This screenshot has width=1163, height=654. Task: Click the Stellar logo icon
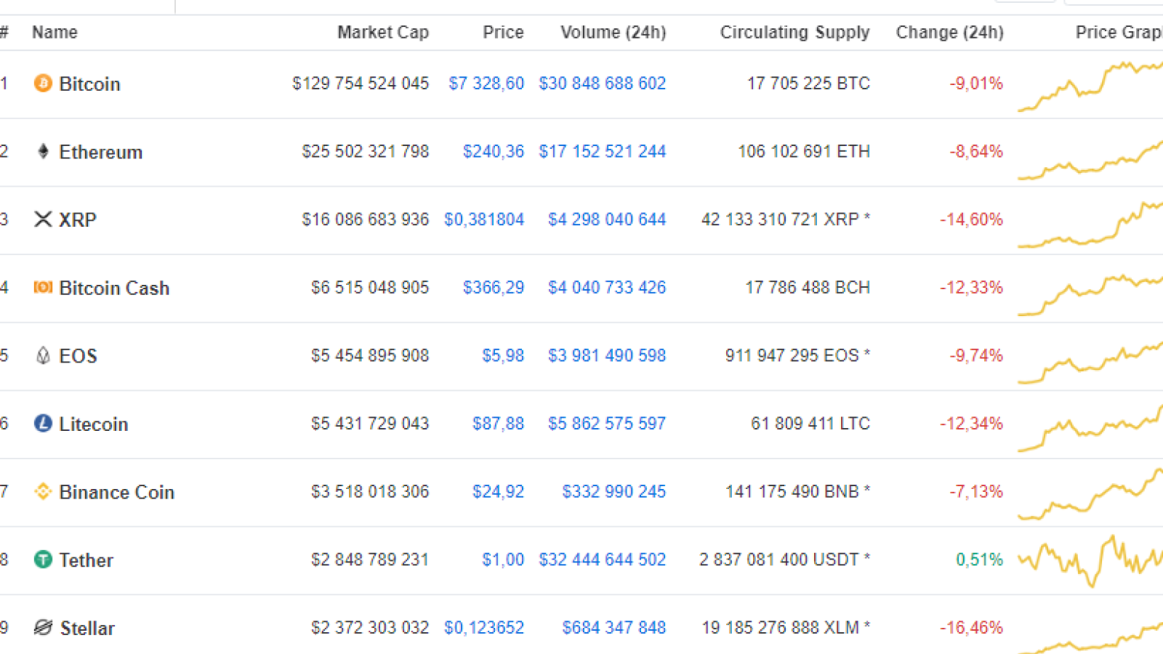[x=43, y=627]
